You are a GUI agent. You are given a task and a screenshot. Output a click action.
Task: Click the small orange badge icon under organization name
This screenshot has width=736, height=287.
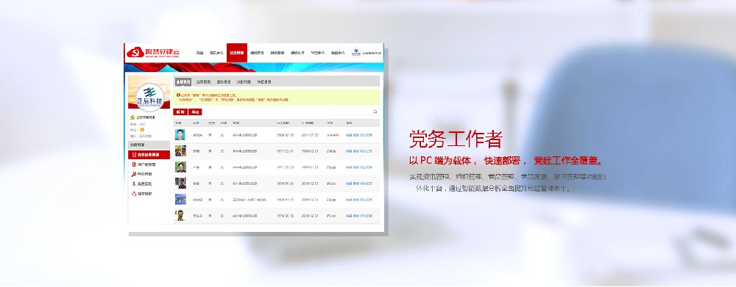click(142, 130)
